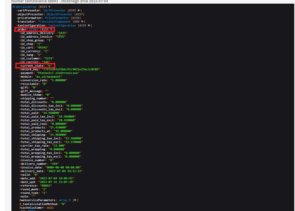Click the current_state value "6"
295x211 pixels.
pyautogui.click(x=50, y=66)
